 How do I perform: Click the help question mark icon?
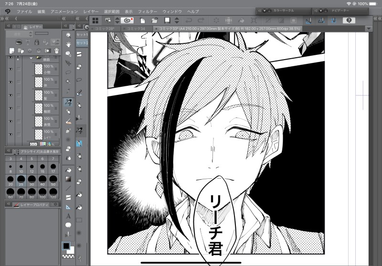[349, 20]
